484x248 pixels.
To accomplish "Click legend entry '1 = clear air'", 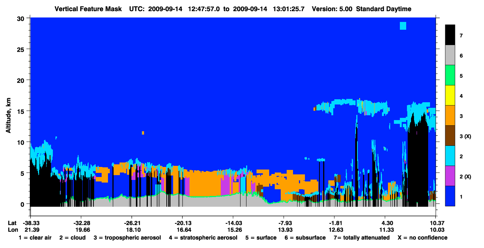I will (x=35, y=238).
